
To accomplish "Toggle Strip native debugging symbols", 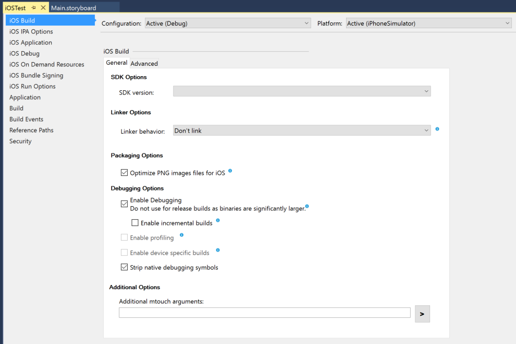I will pyautogui.click(x=124, y=267).
